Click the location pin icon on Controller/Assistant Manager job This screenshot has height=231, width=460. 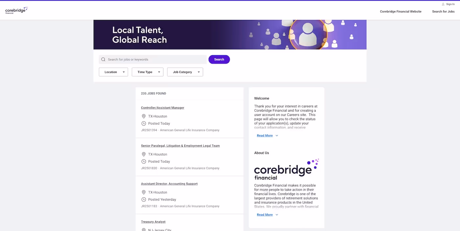click(144, 116)
